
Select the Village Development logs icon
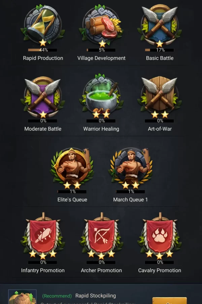(x=101, y=24)
